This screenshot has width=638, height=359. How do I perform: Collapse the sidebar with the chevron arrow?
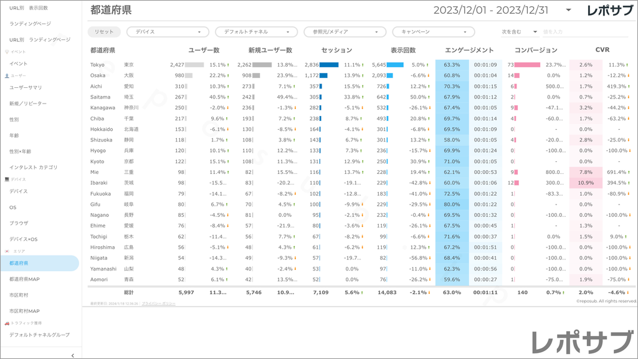73,355
